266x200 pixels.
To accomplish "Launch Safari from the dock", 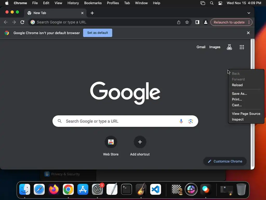I will pyautogui.click(x=39, y=189).
